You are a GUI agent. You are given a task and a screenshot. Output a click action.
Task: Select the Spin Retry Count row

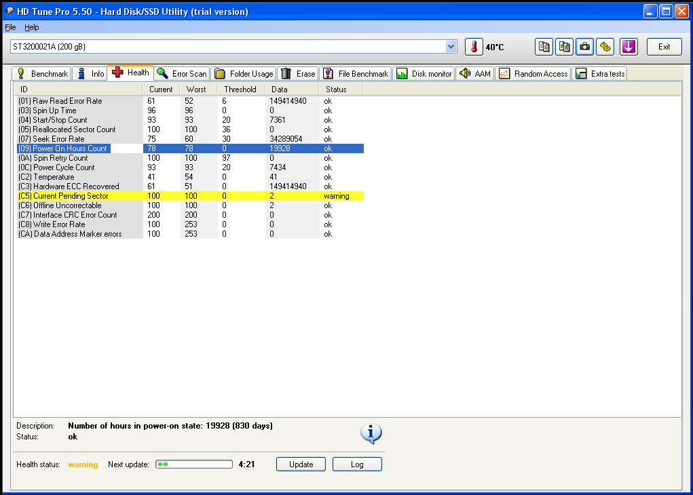190,158
